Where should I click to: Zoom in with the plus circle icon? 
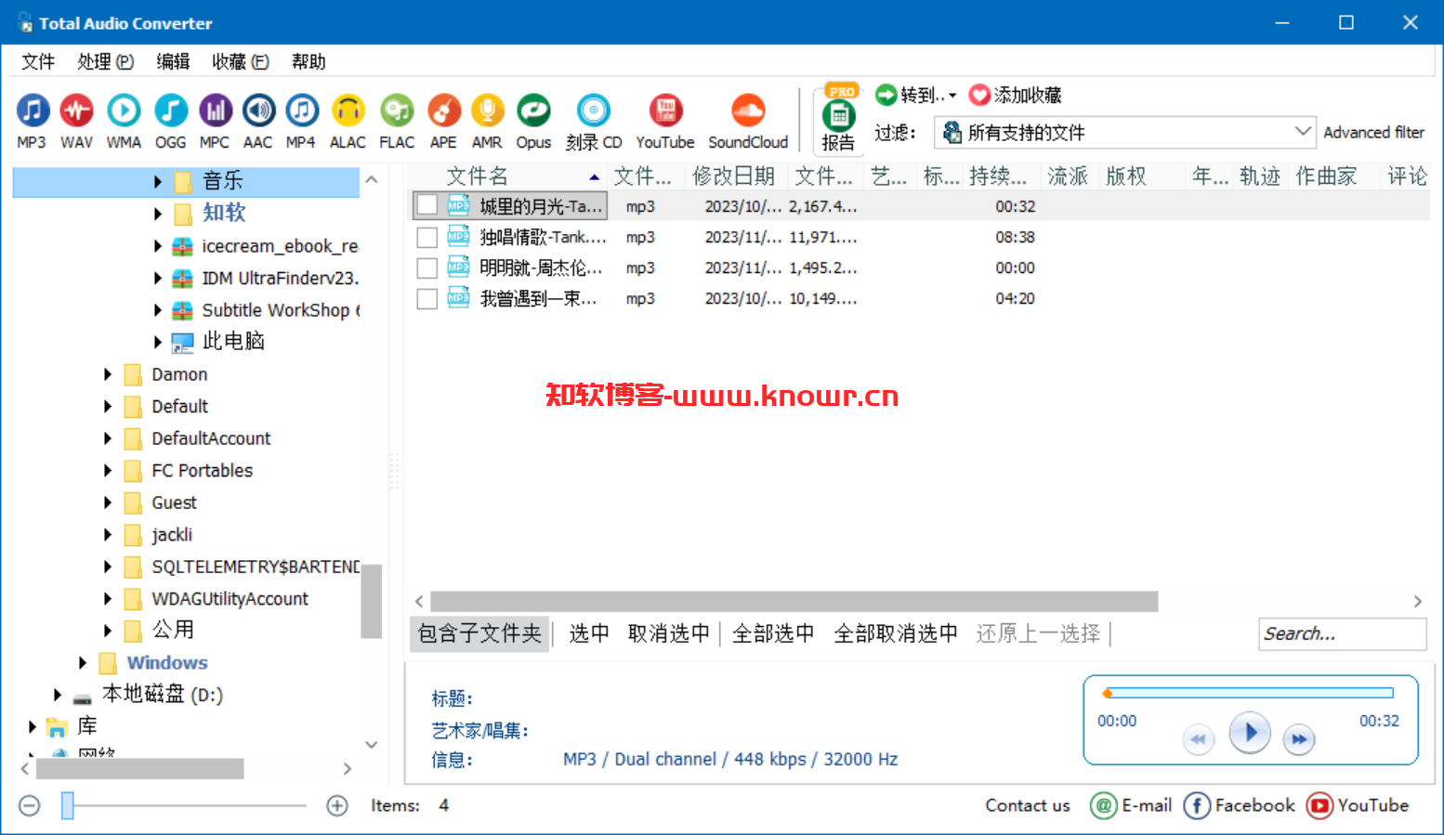pos(337,805)
